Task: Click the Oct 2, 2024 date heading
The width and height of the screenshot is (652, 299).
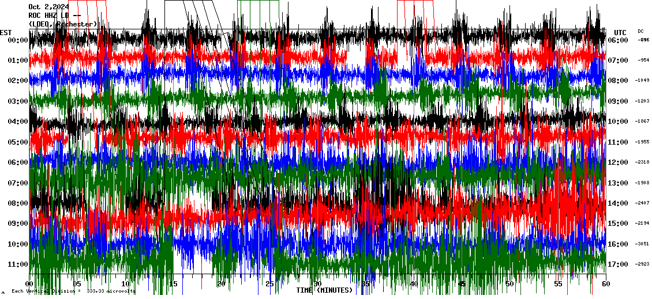Action: [x=49, y=7]
